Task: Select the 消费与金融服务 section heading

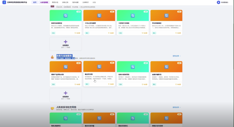Action: click(x=64, y=56)
